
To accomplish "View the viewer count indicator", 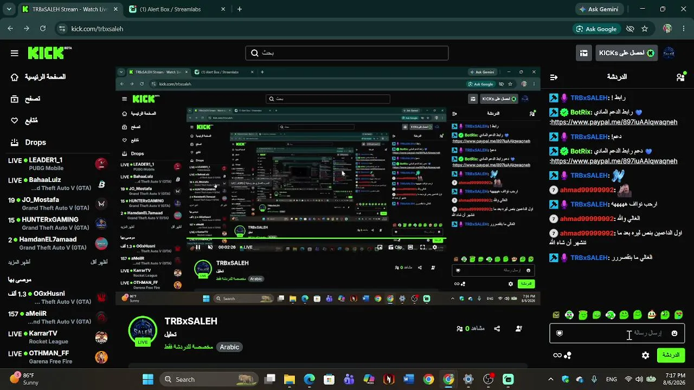I will 471,328.
